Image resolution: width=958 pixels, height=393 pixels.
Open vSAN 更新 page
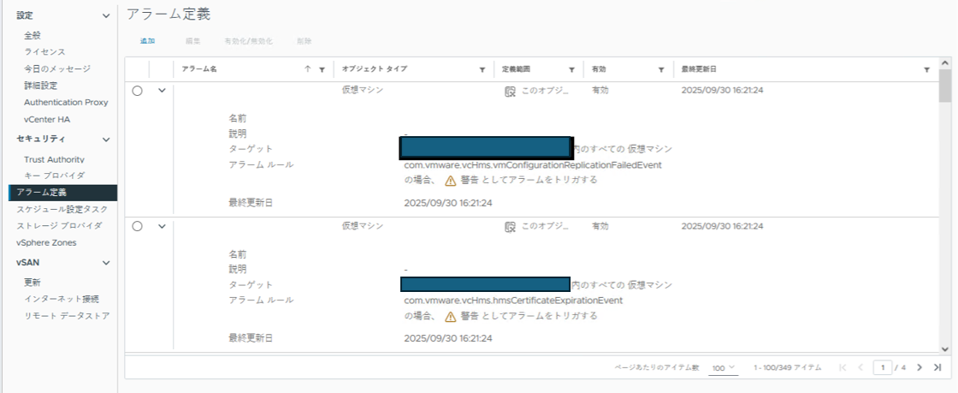point(33,283)
